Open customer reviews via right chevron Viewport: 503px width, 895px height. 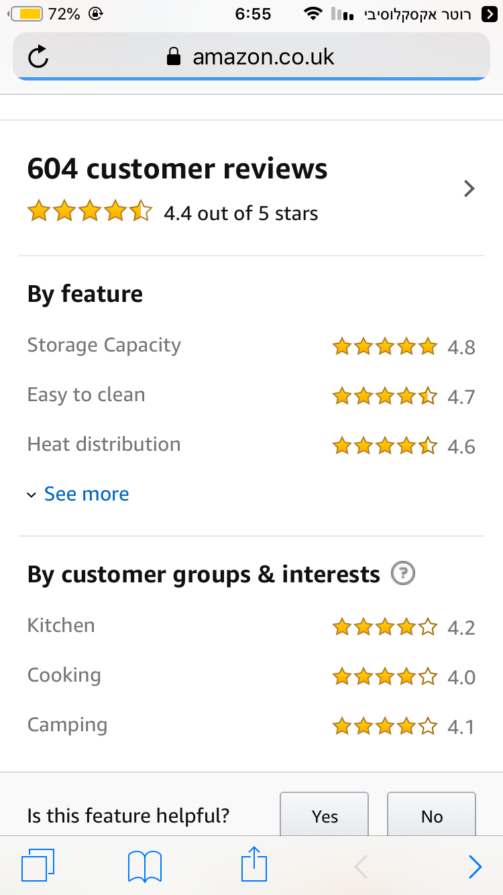[x=469, y=189]
